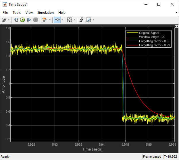
Task: Click the maximize axes icon above plot
Action: 176,26
